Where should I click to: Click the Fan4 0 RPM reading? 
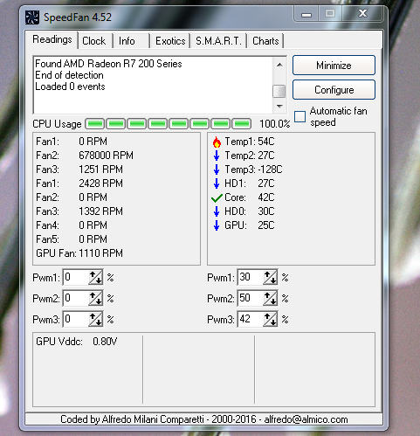click(72, 225)
